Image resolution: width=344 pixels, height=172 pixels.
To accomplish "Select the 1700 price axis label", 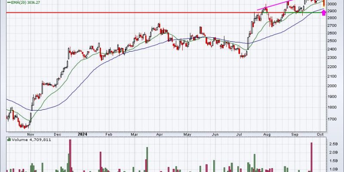I will (332, 119).
